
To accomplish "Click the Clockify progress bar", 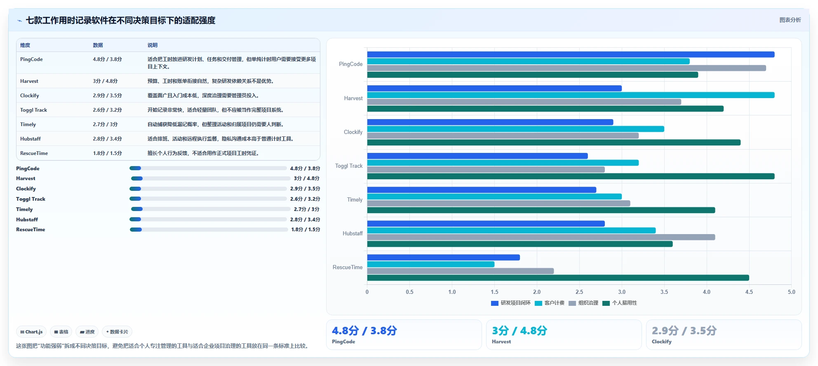I will click(208, 189).
